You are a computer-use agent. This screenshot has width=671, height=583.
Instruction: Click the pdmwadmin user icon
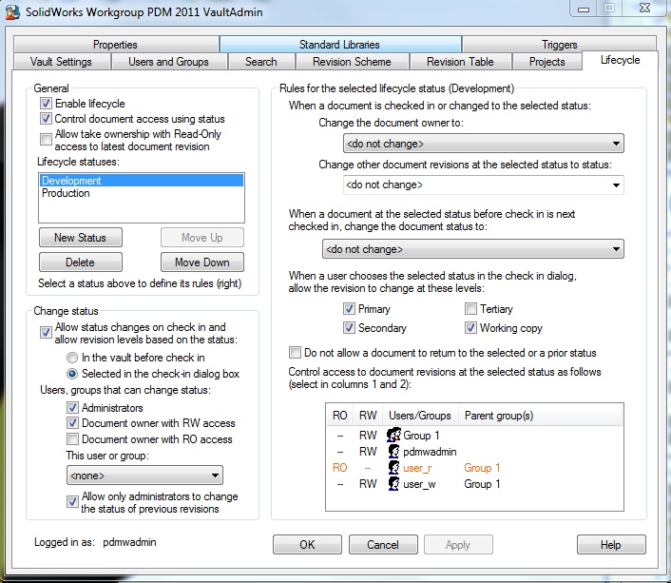tap(393, 452)
